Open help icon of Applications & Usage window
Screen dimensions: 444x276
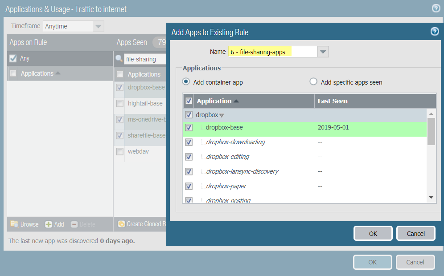click(x=436, y=8)
